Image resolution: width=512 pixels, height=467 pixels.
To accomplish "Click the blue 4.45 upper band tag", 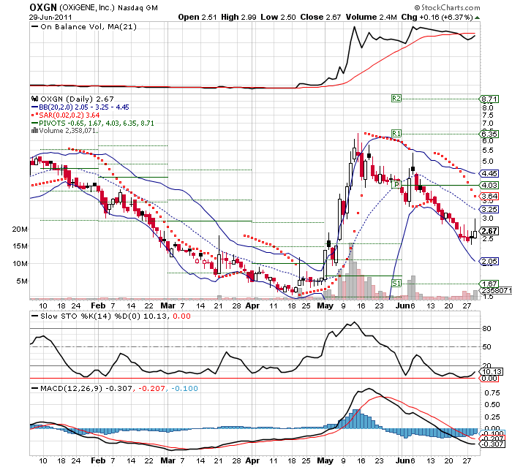I will point(489,173).
